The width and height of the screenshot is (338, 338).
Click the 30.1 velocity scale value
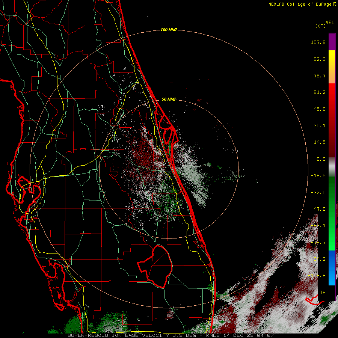(320, 126)
